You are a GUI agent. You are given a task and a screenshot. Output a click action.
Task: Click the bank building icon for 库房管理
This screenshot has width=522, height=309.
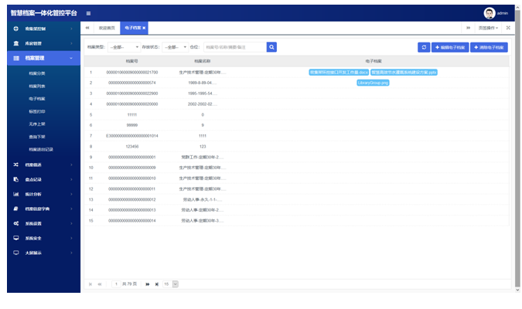[16, 43]
